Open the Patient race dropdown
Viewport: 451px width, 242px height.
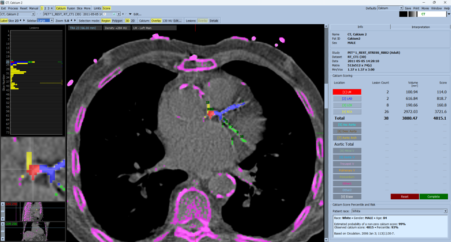pos(445,211)
